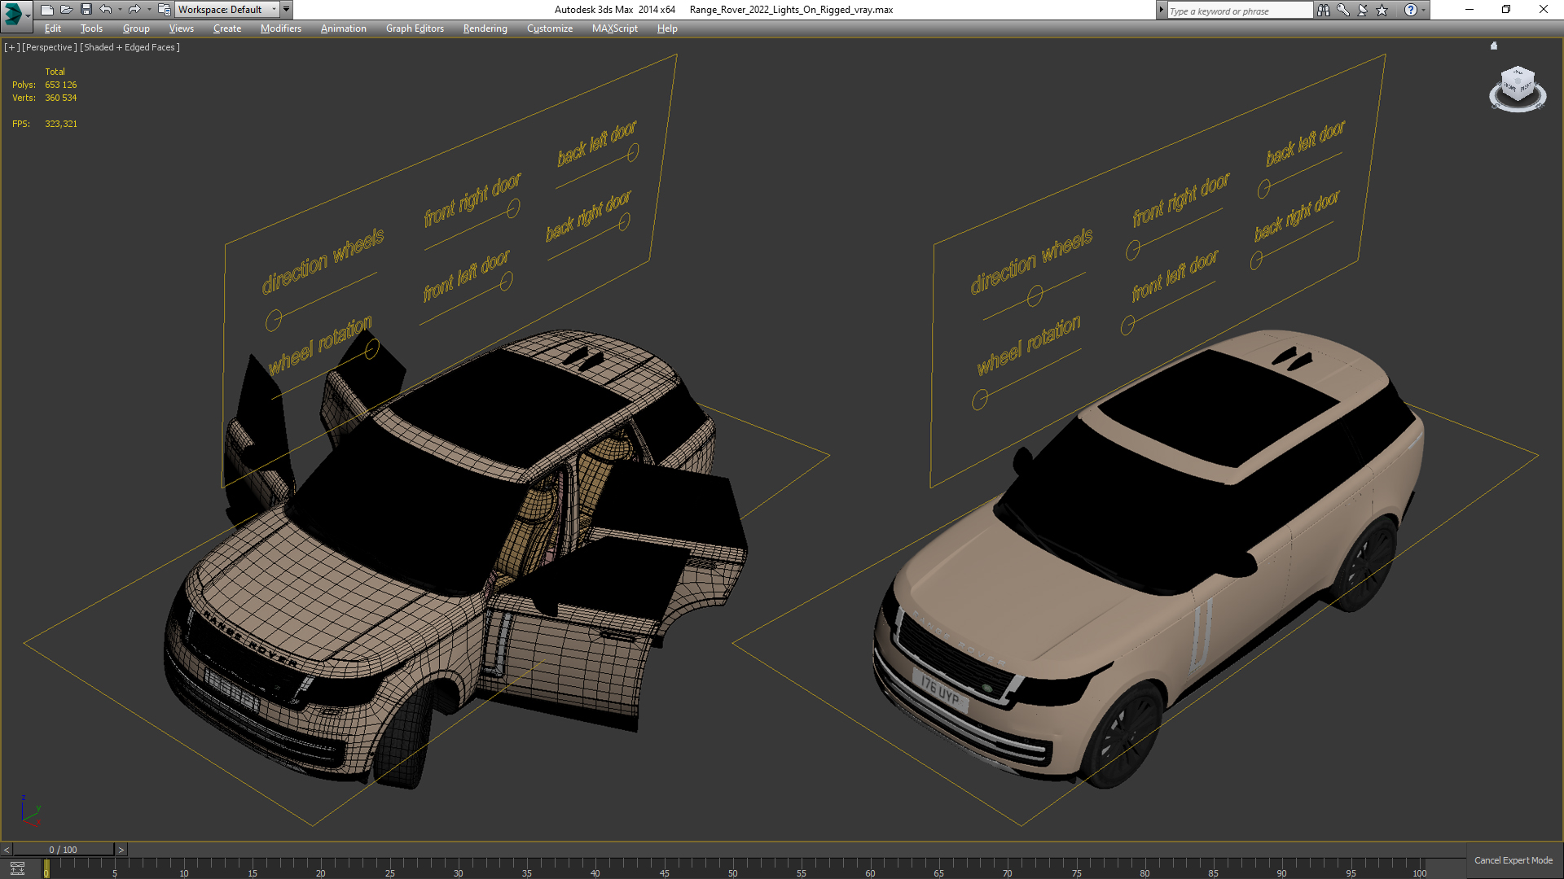1564x879 pixels.
Task: Click the left rig 'wheel rotation' slider circle
Action: 371,349
